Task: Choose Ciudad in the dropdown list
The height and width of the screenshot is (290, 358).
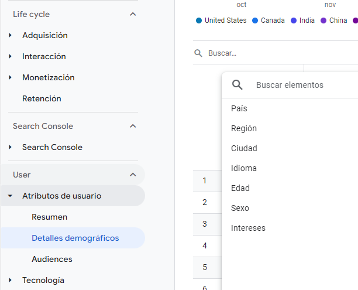Action: [x=244, y=148]
